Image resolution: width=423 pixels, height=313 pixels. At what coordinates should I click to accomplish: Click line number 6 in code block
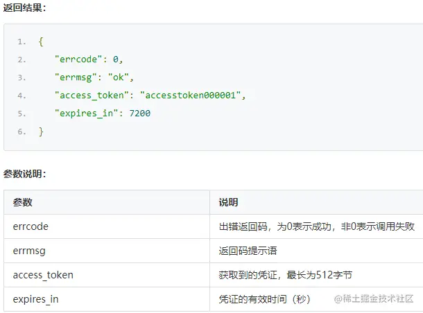(x=21, y=131)
